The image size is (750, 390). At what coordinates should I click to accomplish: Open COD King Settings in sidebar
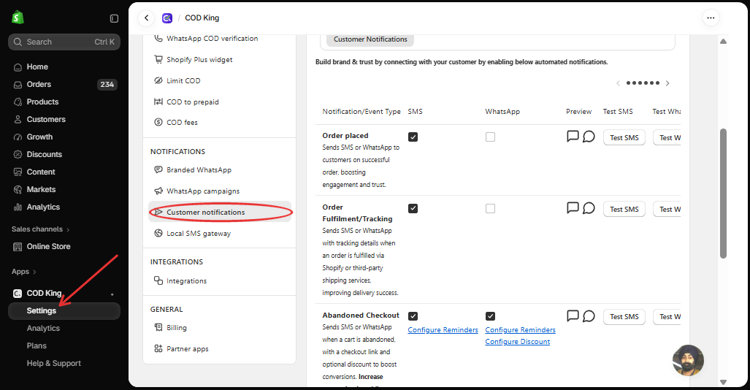pyautogui.click(x=64, y=311)
